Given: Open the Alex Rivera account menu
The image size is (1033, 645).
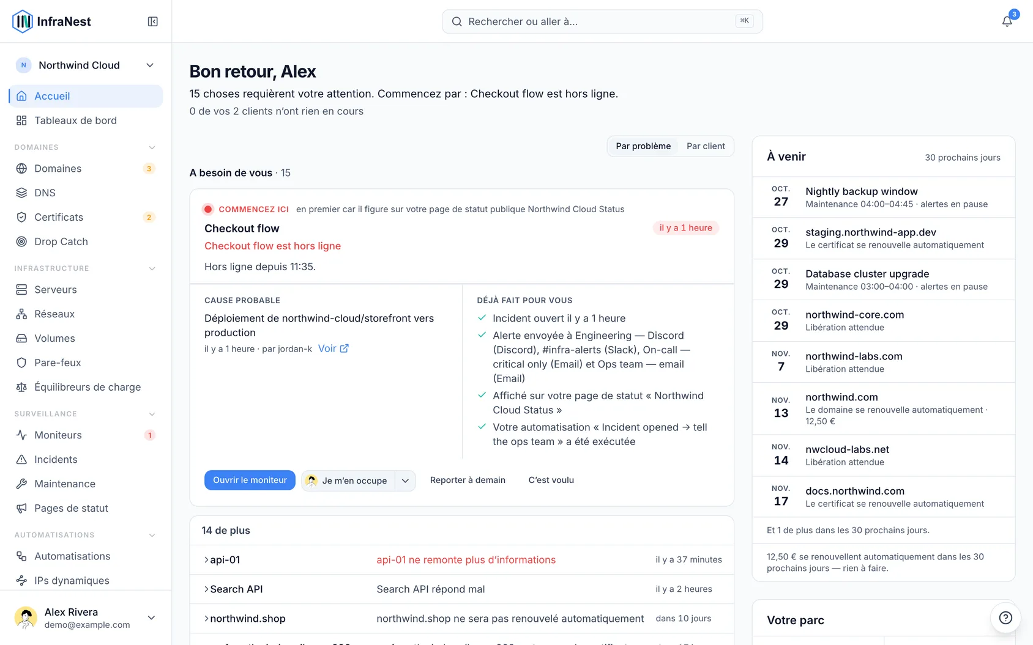Looking at the screenshot, I should point(86,617).
